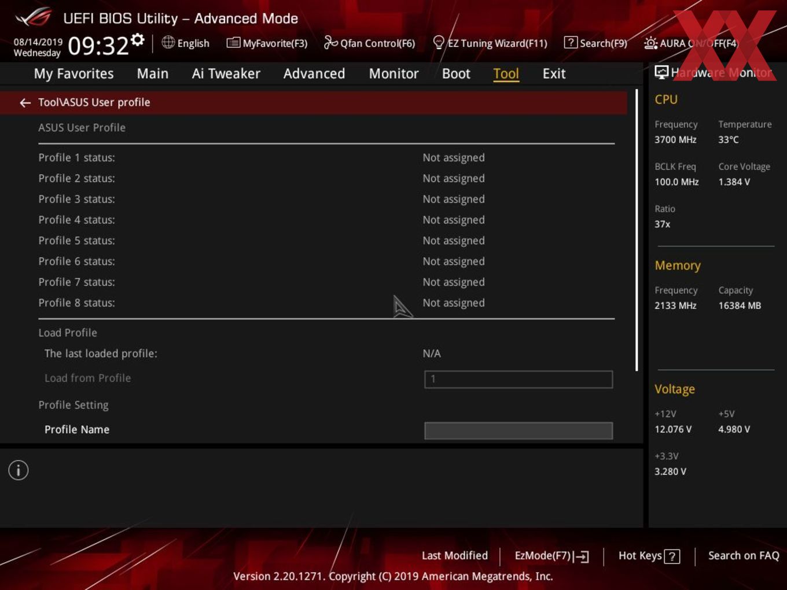Click the version copyright text
Viewport: 787px width, 590px height.
(393, 576)
